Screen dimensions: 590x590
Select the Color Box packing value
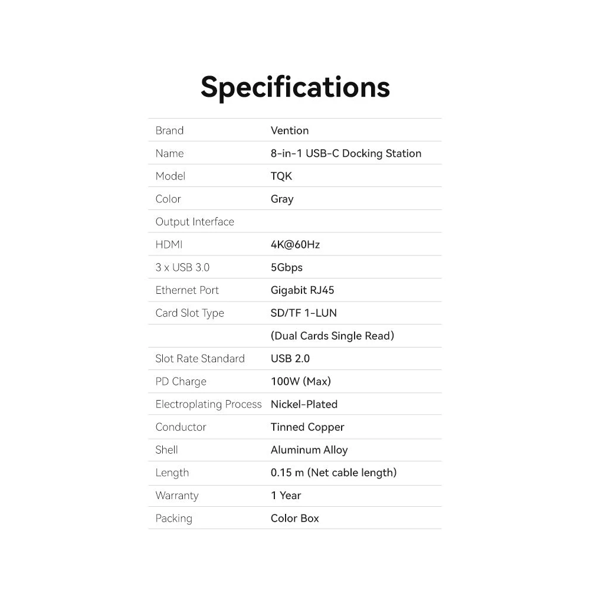(295, 518)
